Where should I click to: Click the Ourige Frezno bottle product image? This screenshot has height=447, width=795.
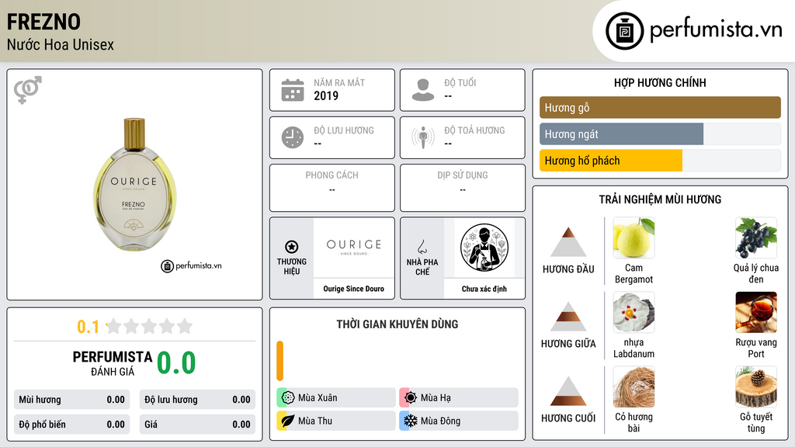135,184
